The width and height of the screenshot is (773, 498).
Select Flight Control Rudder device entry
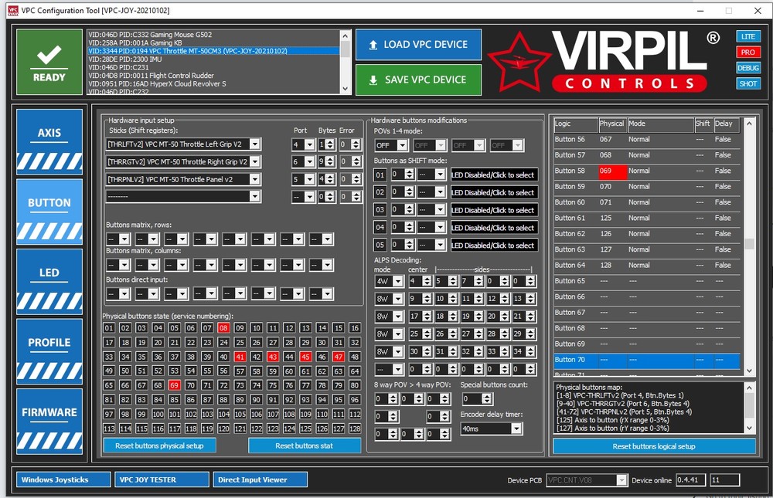213,76
